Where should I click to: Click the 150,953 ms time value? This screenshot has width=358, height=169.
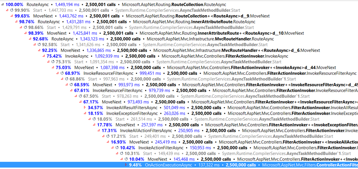click(200, 148)
